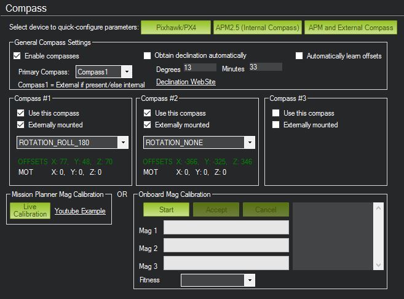Image resolution: width=404 pixels, height=299 pixels.
Task: Click scroll down arrow in calibration log
Action: 379,265
